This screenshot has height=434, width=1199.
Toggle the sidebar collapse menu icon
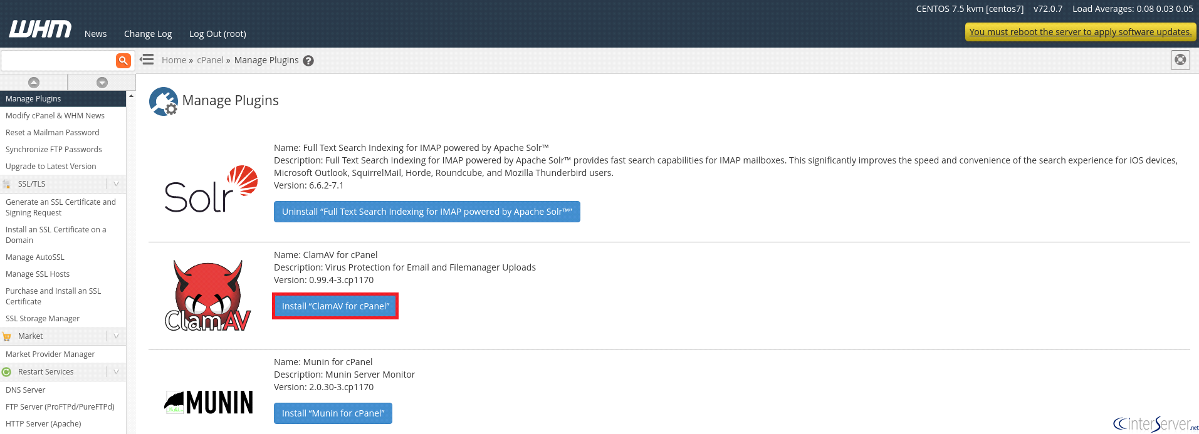coord(147,59)
